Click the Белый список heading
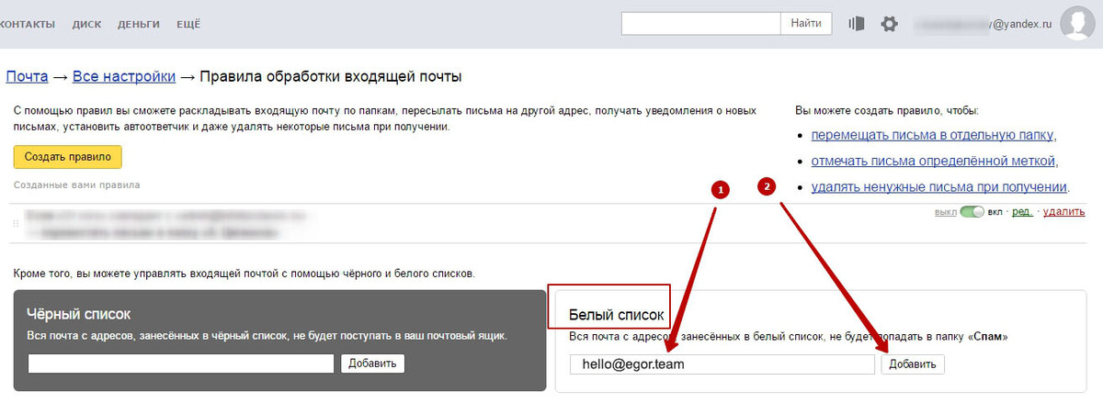The image size is (1103, 414). 616,315
